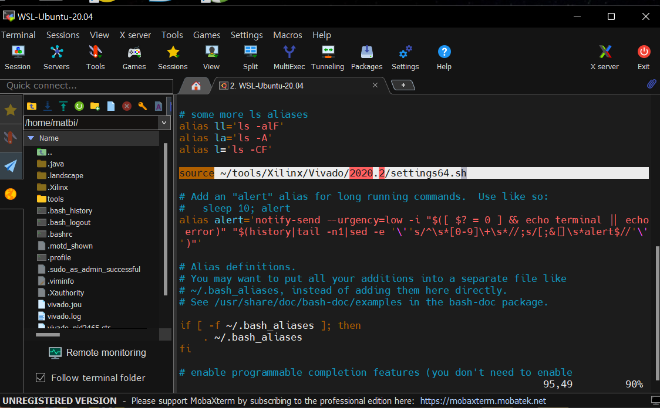This screenshot has height=408, width=660.
Task: Upload file with the up-arrow icon
Action: (x=63, y=106)
